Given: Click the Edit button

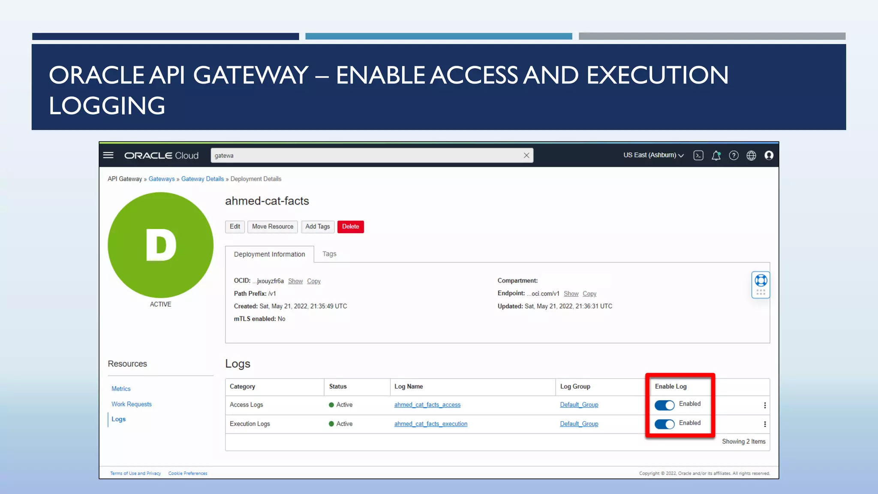Looking at the screenshot, I should click(x=235, y=226).
